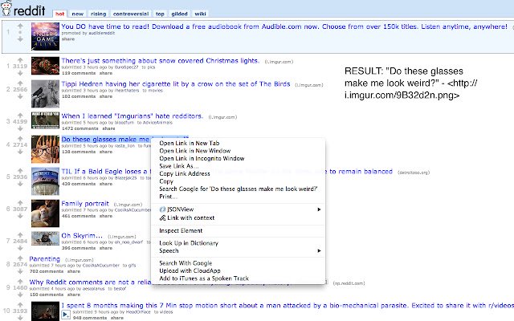Screen dimensions: 514x321
Task: Switch to the top tab
Action: click(x=160, y=14)
